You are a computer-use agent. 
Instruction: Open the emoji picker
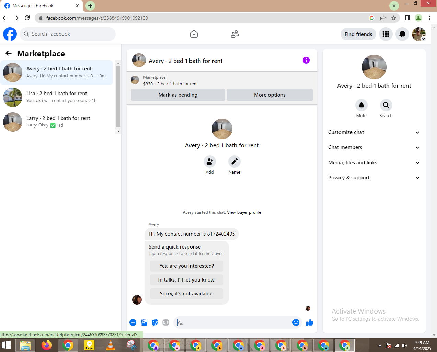point(296,322)
